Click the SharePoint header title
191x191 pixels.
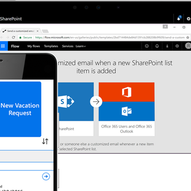click(11, 19)
